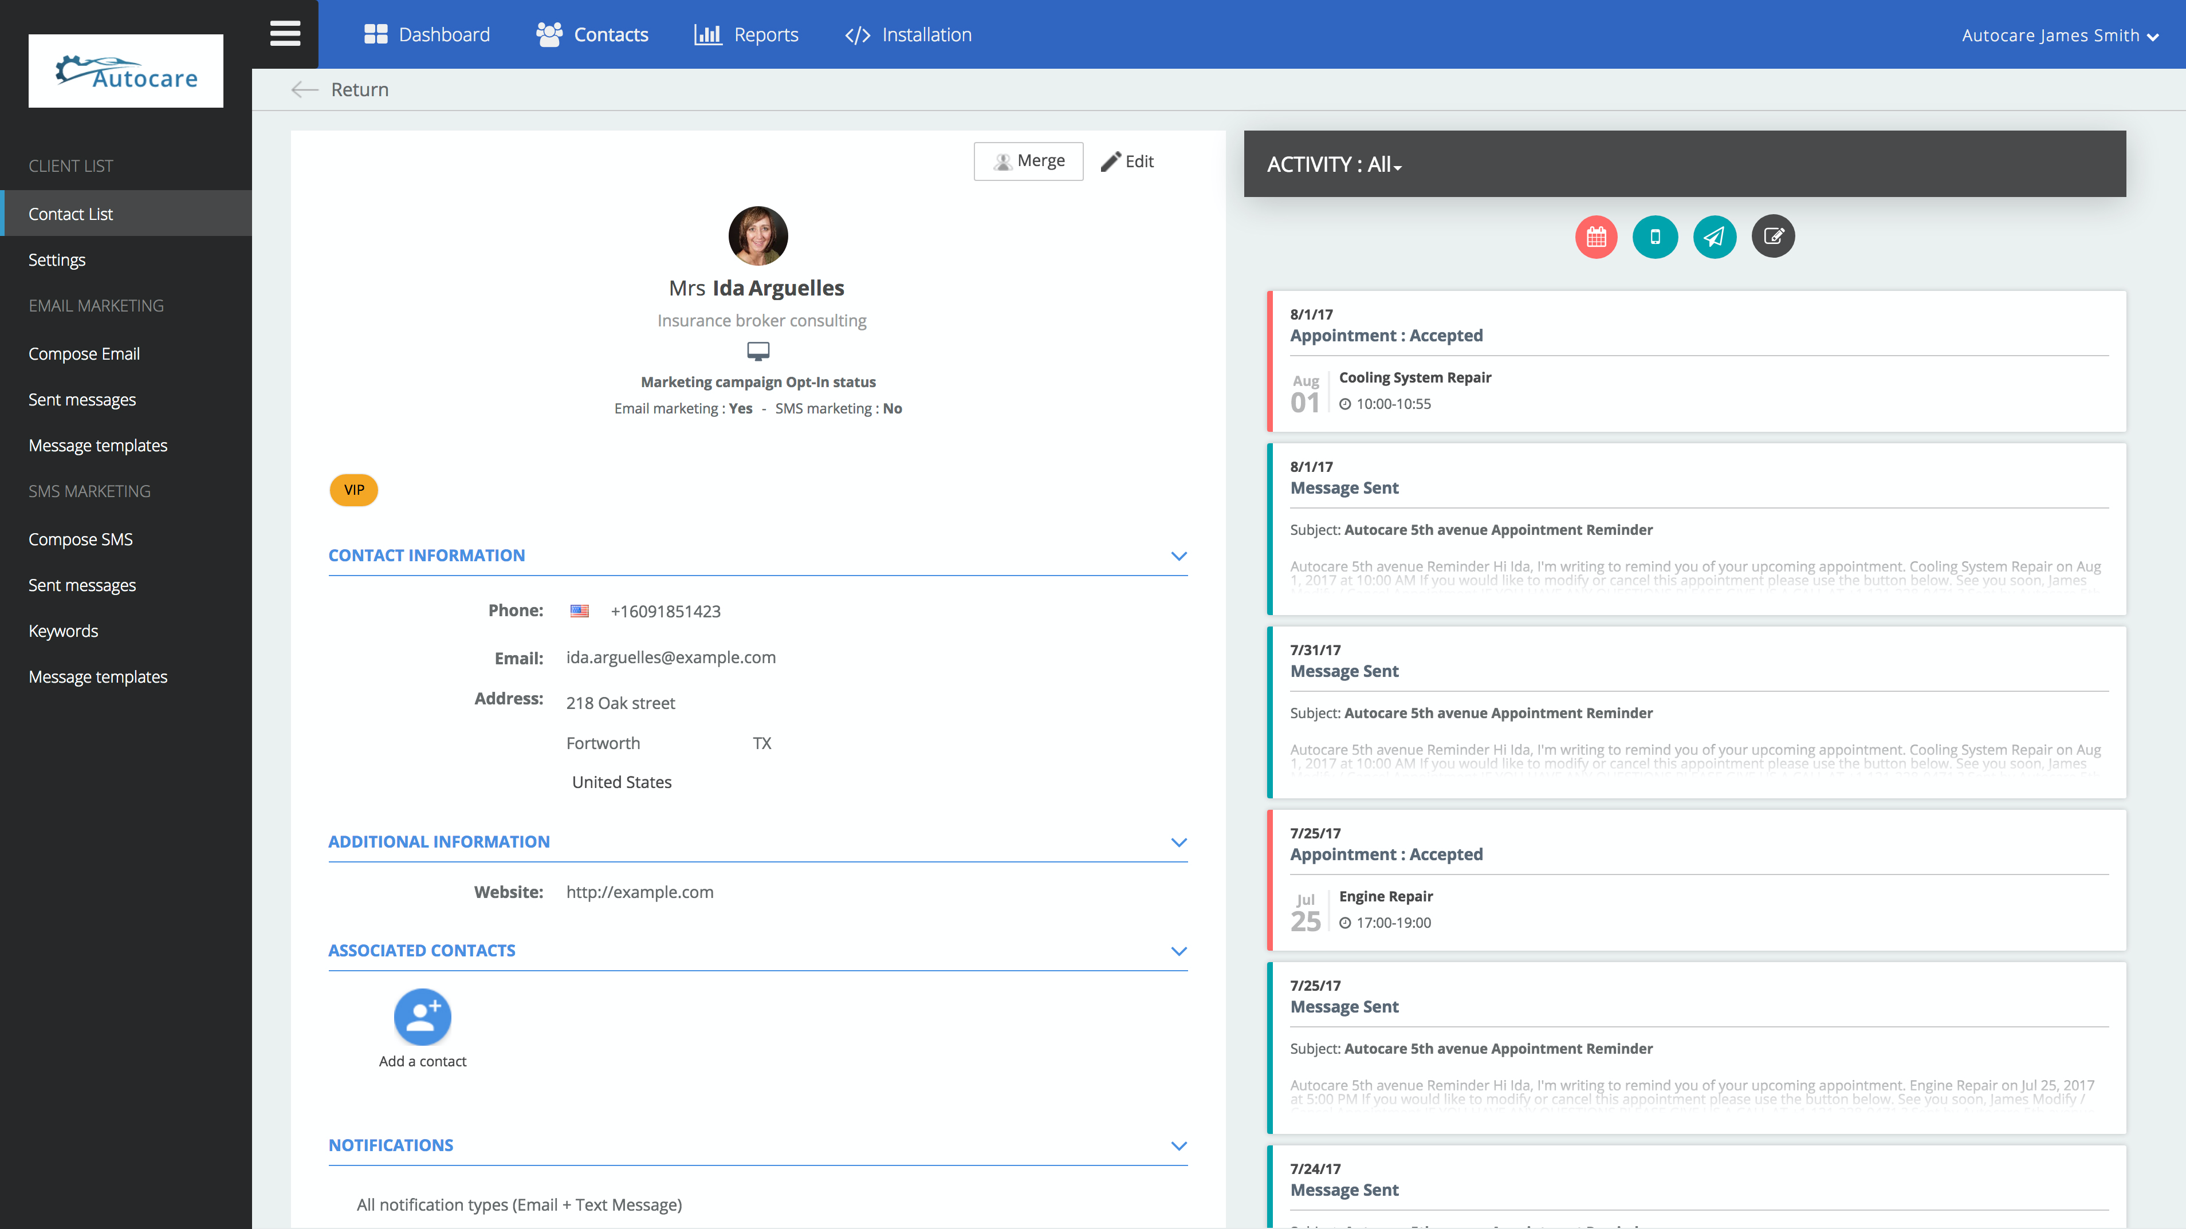Click the Engine Repair appointment title
2186x1229 pixels.
(x=1386, y=896)
